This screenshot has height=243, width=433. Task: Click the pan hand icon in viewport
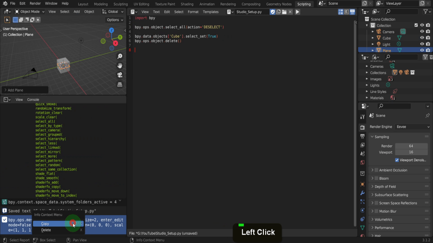(120, 66)
